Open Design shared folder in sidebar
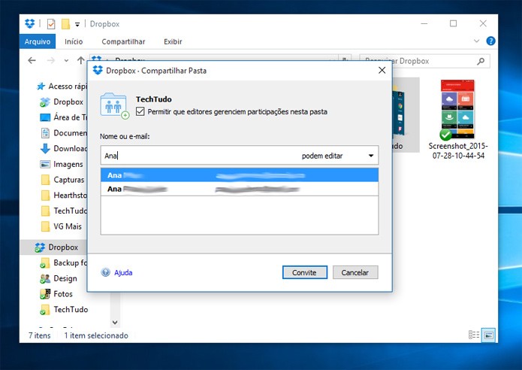This screenshot has width=522, height=370. click(59, 278)
